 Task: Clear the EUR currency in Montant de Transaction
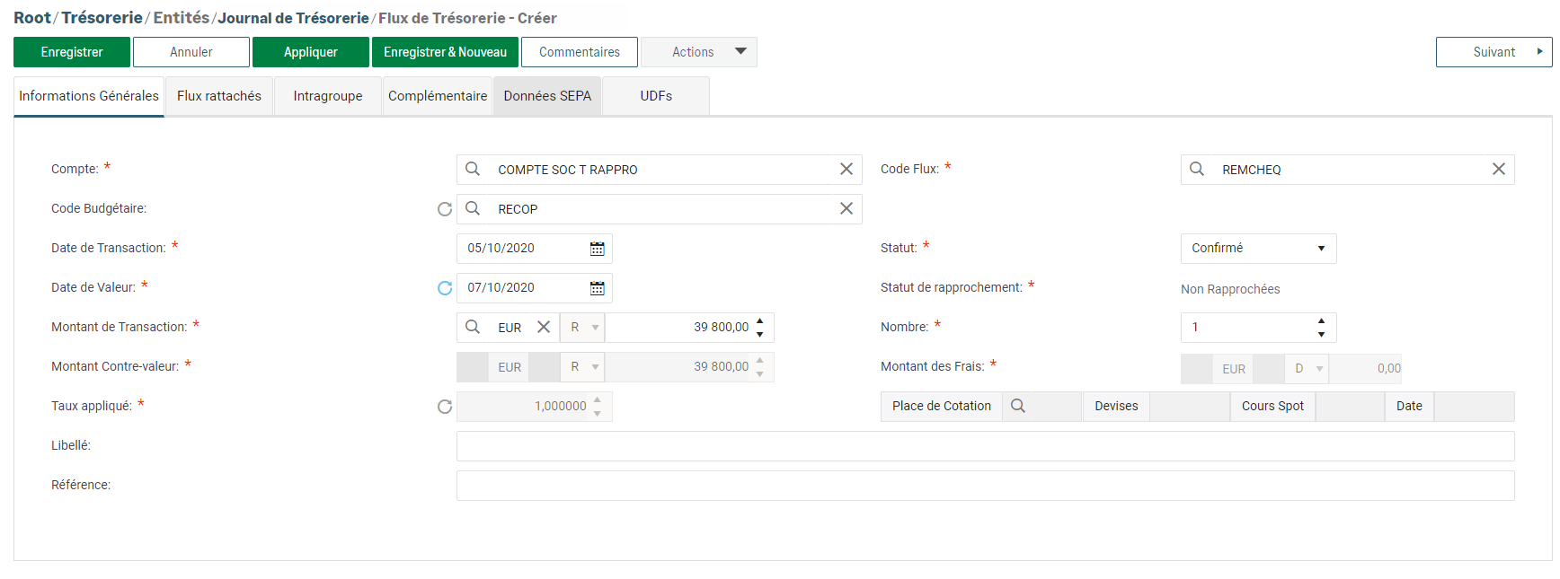click(544, 328)
